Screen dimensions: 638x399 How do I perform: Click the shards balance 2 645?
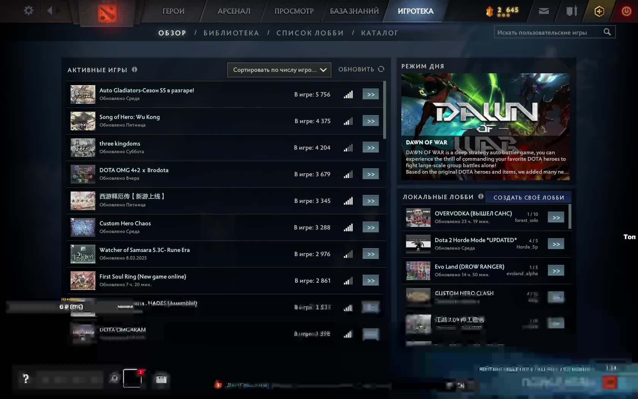[508, 10]
